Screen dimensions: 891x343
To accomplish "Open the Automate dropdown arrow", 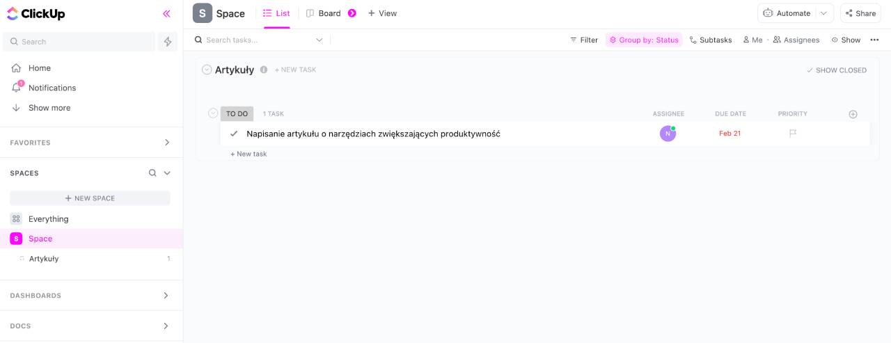I will pos(824,13).
